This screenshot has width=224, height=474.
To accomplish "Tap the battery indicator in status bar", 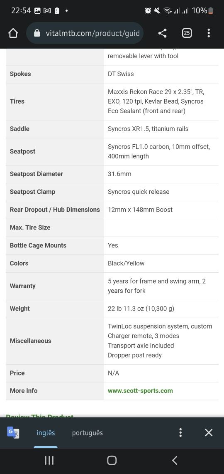I will (211, 10).
